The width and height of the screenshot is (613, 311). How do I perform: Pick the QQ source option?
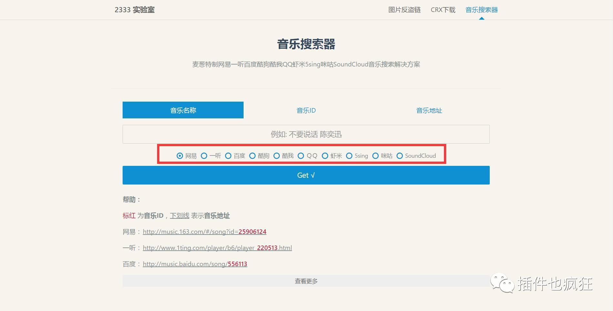(x=301, y=156)
